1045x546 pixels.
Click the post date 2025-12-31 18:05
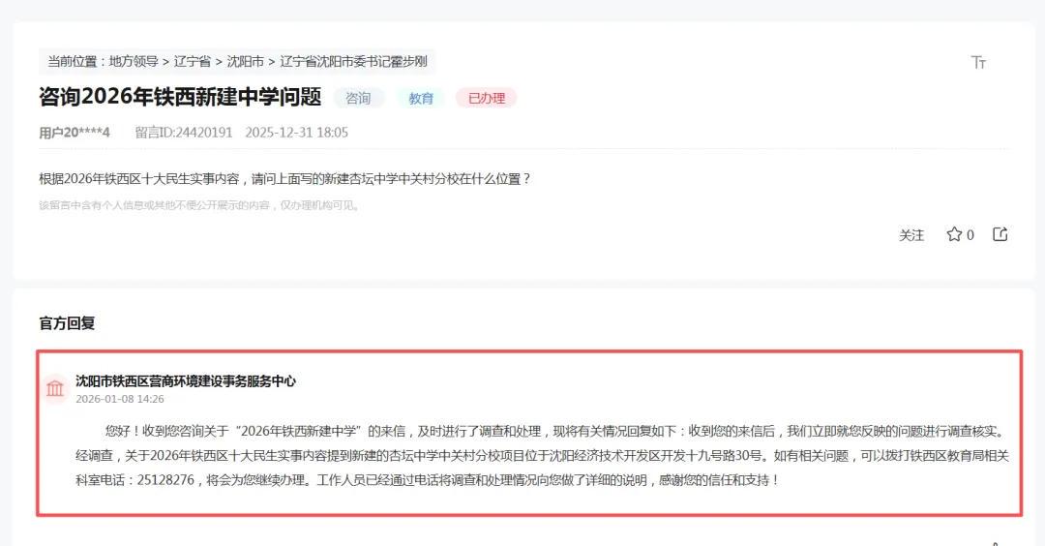(297, 133)
